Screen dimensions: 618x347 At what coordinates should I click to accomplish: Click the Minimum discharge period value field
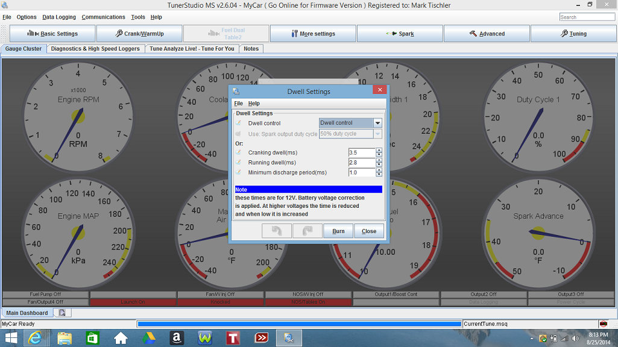pos(362,172)
